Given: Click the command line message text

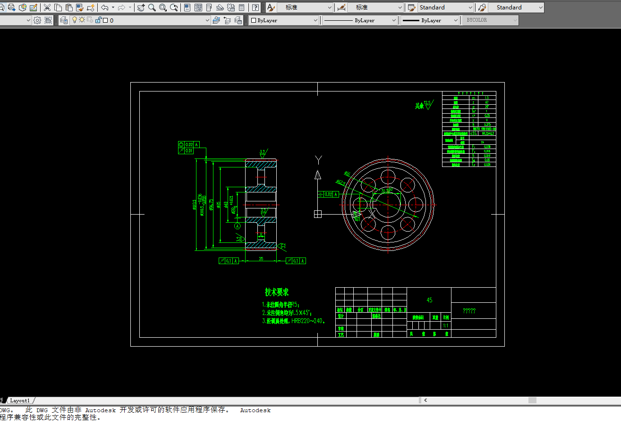Looking at the screenshot, I should click(136, 414).
